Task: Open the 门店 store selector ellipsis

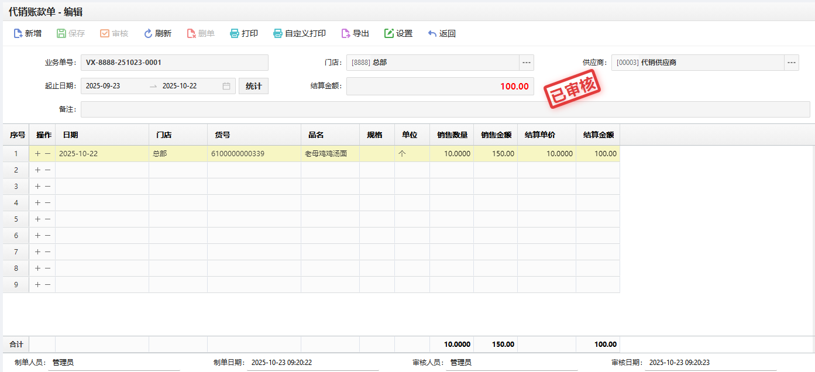Action: (x=526, y=63)
